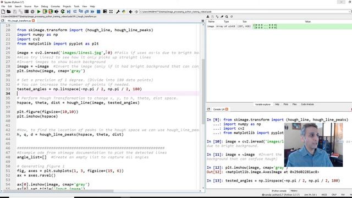Open the Tools menu
This screenshot has height=198, width=352.
[76, 6]
